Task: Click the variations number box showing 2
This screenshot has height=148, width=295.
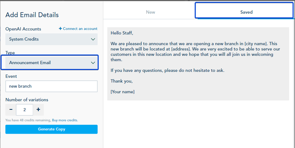Action: [25, 110]
